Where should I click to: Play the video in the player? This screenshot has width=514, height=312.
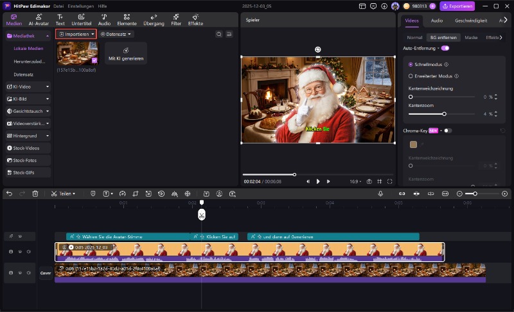pos(318,181)
